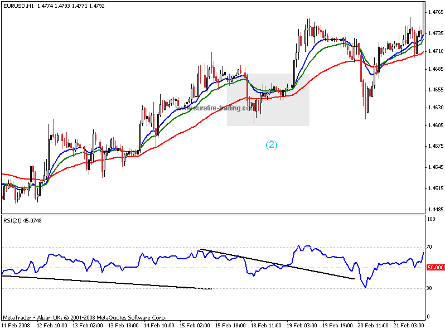Click the 18 Feb 11:00 time label
The width and height of the screenshot is (445, 329).
(266, 325)
